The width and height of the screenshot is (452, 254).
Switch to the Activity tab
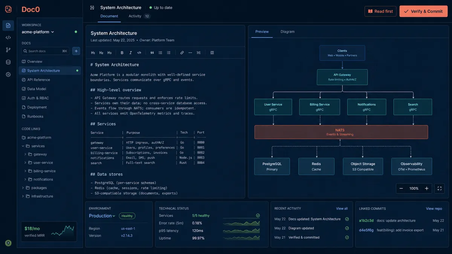[139, 16]
